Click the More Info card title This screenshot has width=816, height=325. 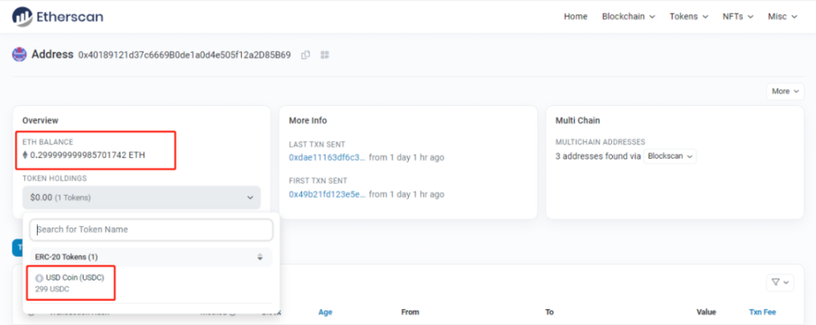308,121
